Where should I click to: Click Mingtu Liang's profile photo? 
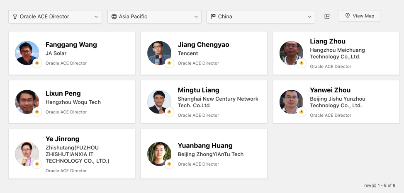coord(159,101)
